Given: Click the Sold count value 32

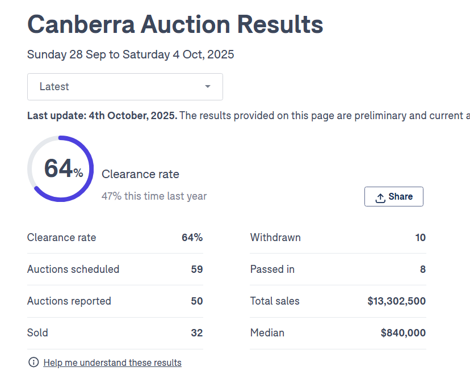Looking at the screenshot, I should (196, 333).
